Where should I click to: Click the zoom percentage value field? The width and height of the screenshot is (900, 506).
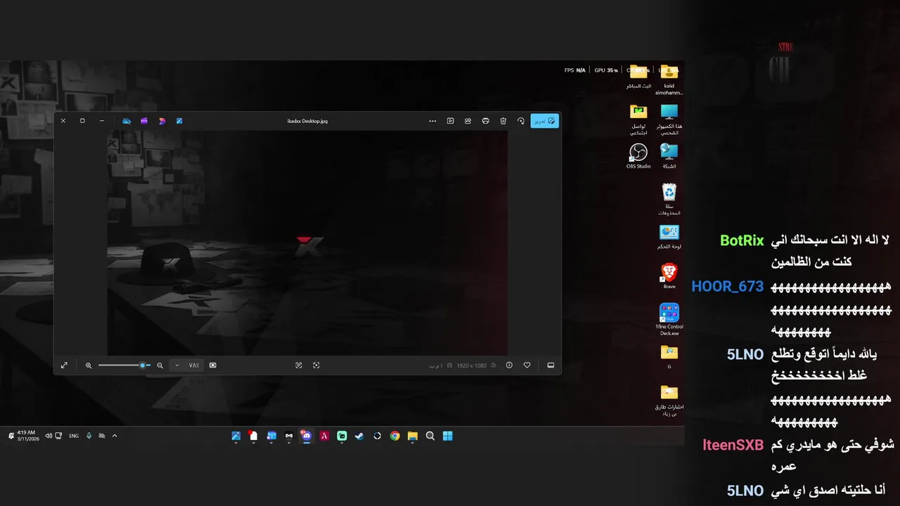[194, 365]
